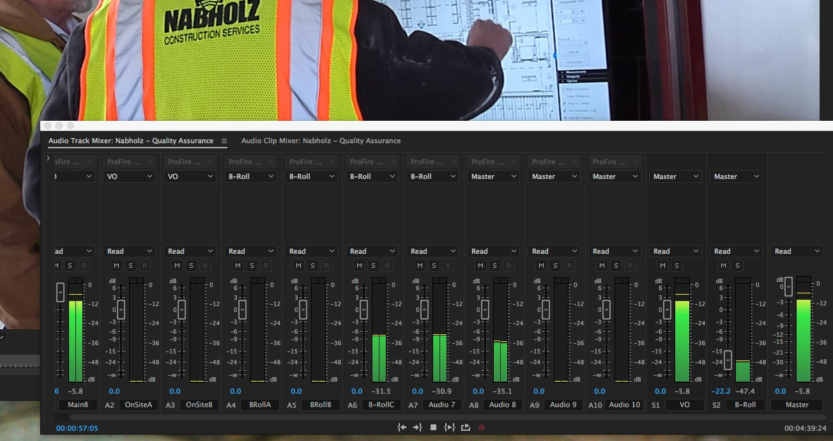Viewport: 833px width, 441px height.
Task: Click the VO submix name field
Action: pos(685,405)
